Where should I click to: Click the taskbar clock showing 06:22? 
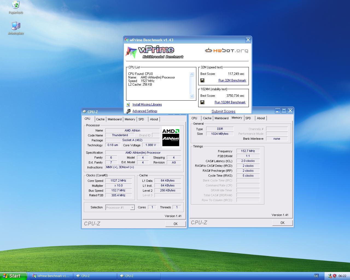tap(342, 276)
